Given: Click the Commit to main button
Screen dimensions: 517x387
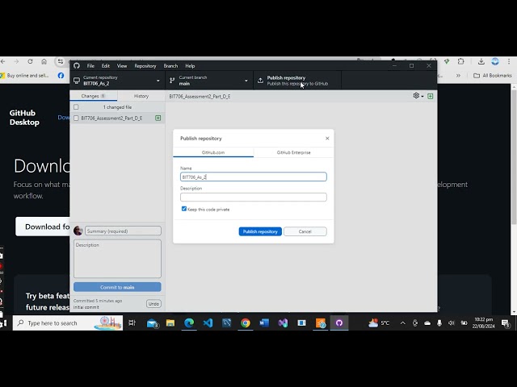Looking at the screenshot, I should (117, 287).
